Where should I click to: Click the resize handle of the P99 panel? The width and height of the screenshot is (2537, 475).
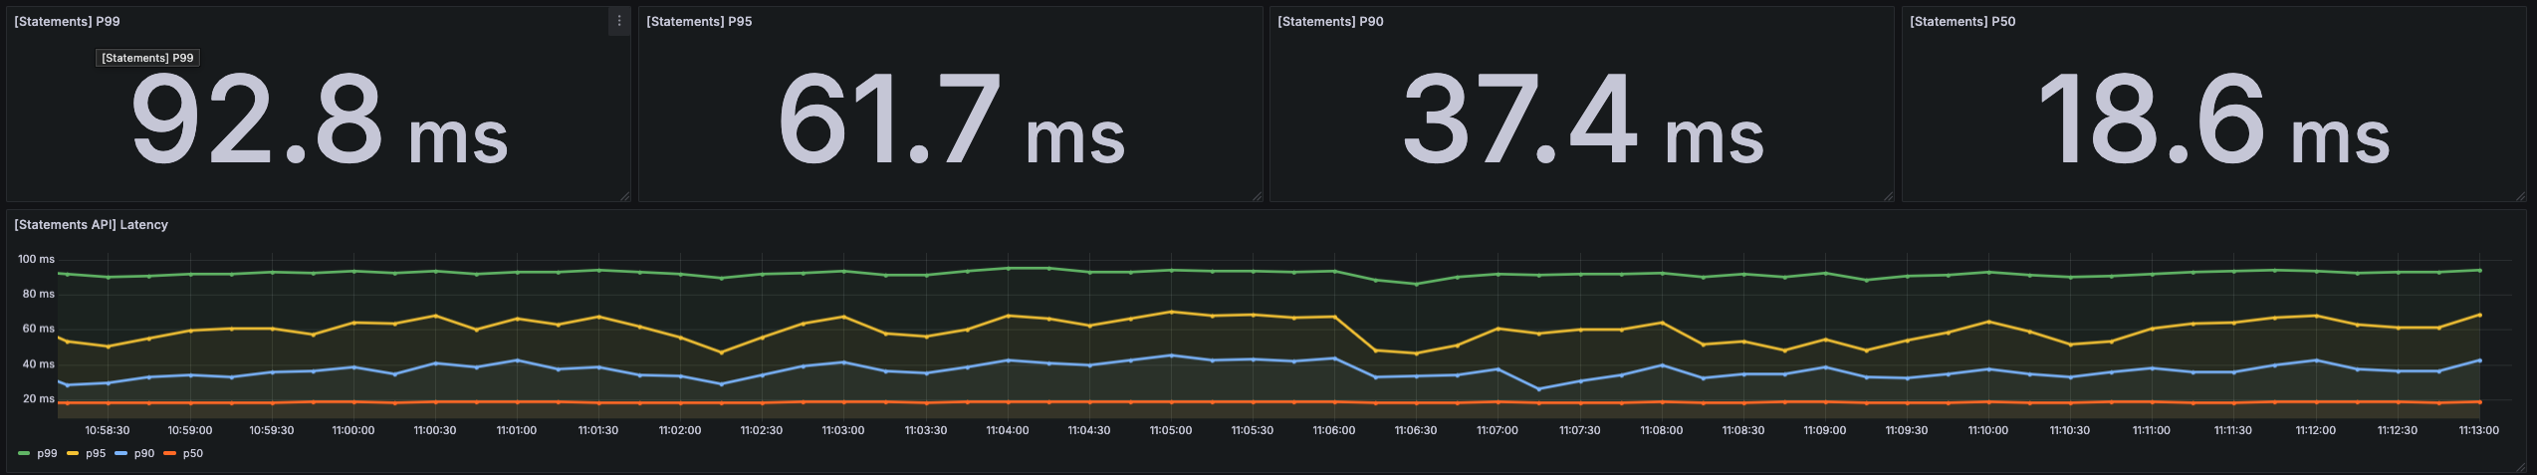tap(624, 196)
